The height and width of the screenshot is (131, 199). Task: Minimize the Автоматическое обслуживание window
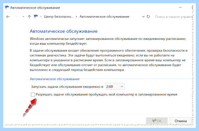pos(180,7)
